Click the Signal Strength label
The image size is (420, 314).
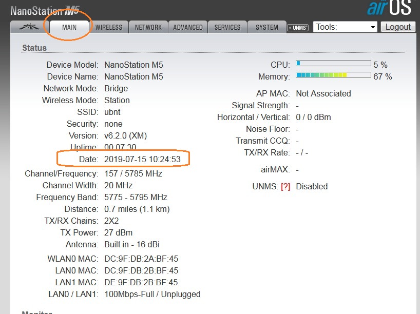click(261, 106)
